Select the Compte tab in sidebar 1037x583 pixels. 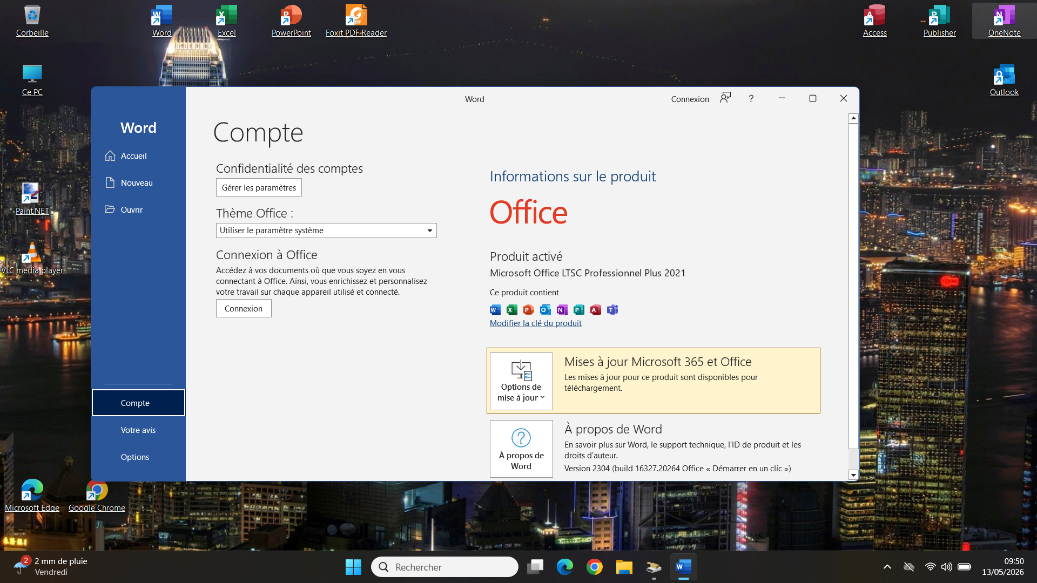pos(138,403)
